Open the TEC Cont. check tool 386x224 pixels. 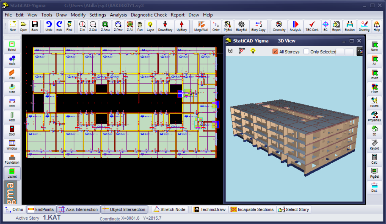click(312, 26)
